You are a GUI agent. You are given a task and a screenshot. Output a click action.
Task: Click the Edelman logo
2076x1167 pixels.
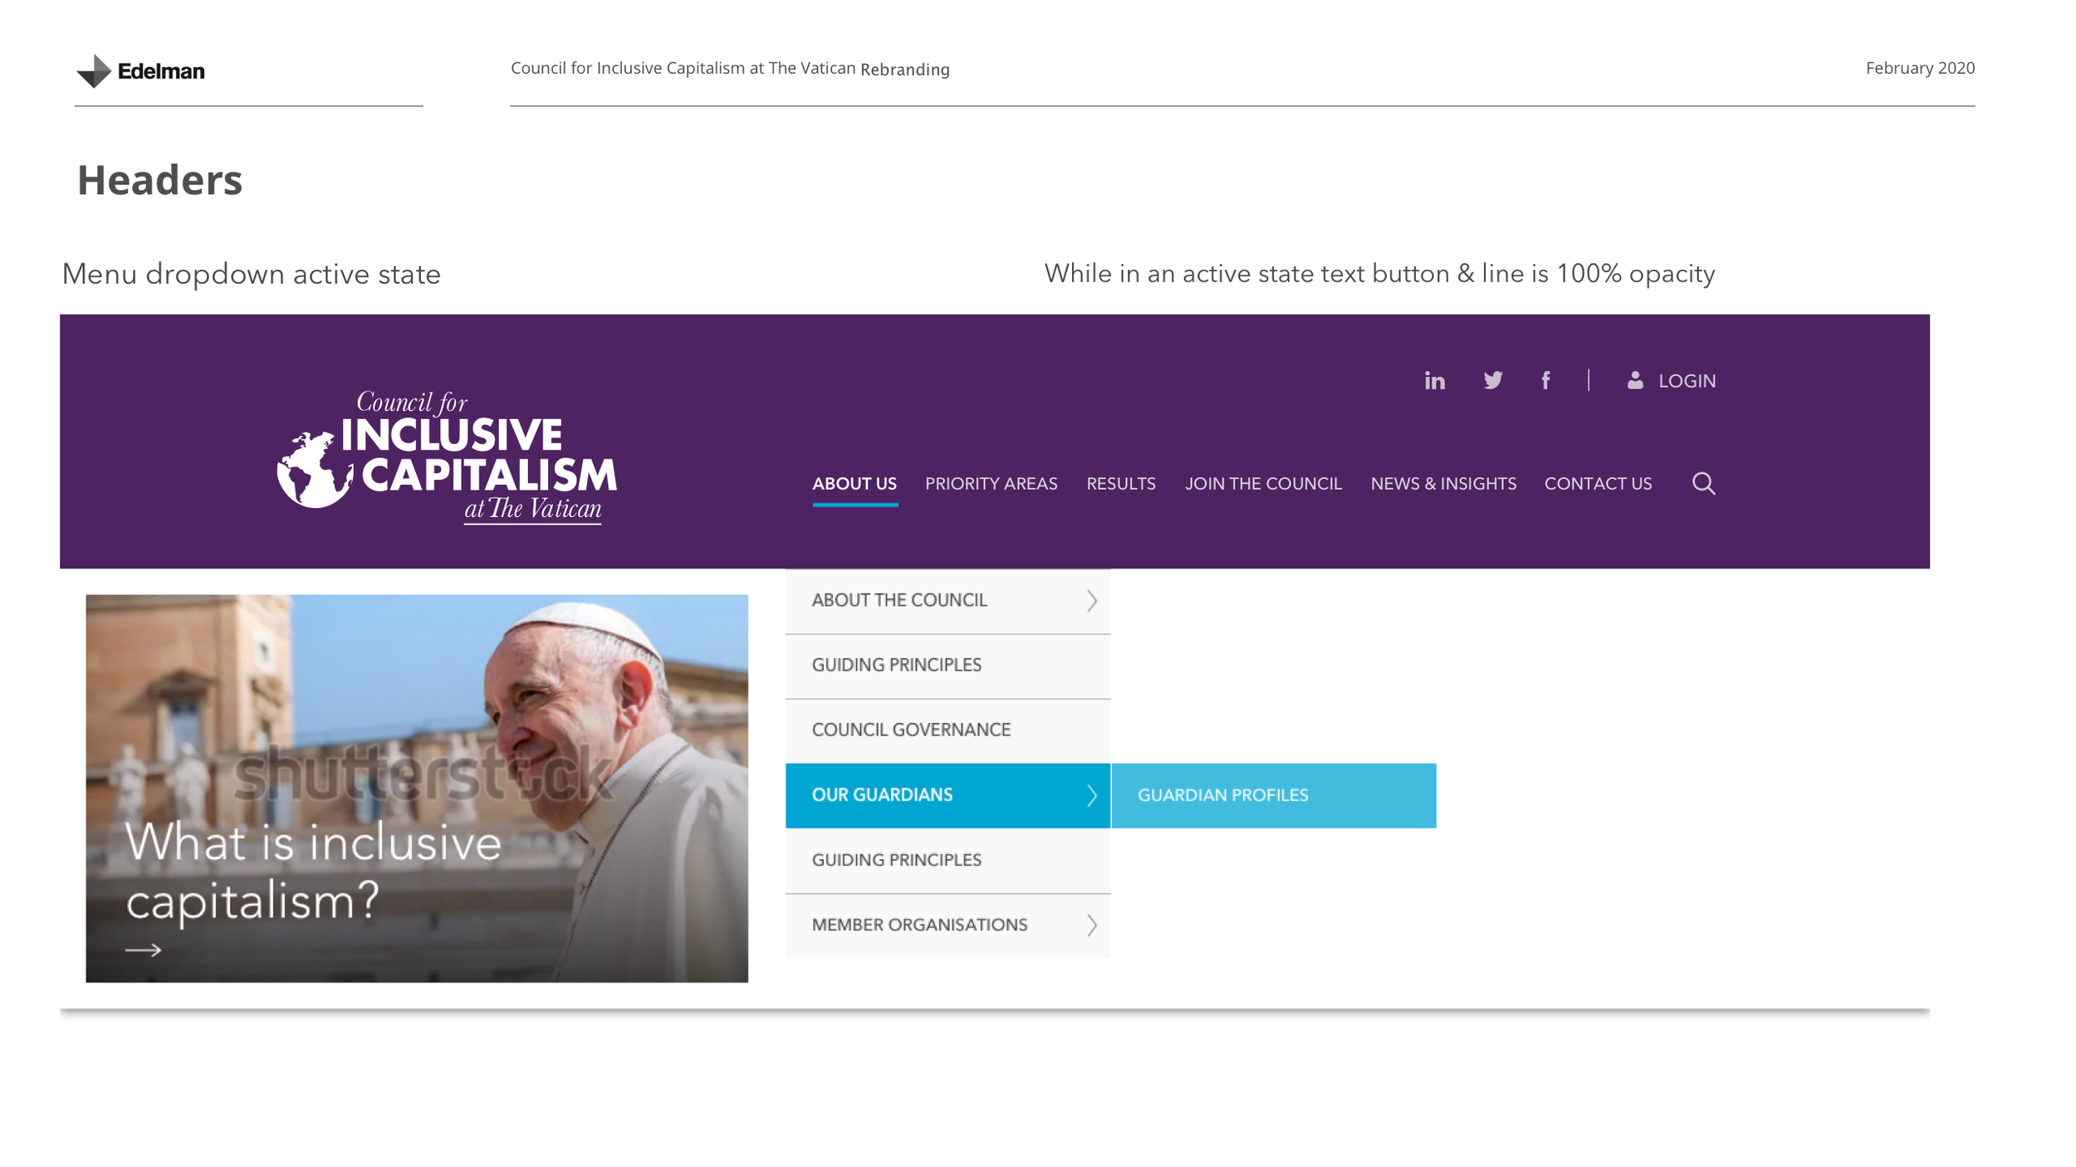click(x=140, y=71)
